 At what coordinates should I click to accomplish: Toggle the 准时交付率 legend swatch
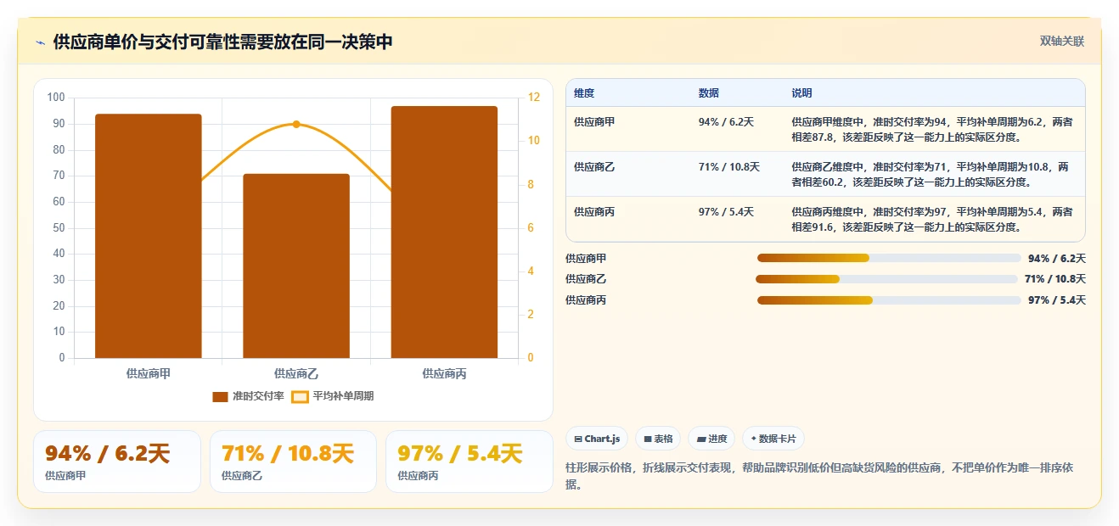220,396
